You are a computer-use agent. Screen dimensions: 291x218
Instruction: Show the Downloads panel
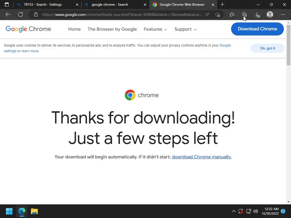tap(257, 15)
